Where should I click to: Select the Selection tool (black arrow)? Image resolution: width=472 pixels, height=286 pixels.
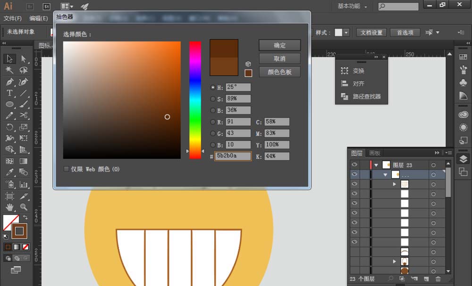9,59
